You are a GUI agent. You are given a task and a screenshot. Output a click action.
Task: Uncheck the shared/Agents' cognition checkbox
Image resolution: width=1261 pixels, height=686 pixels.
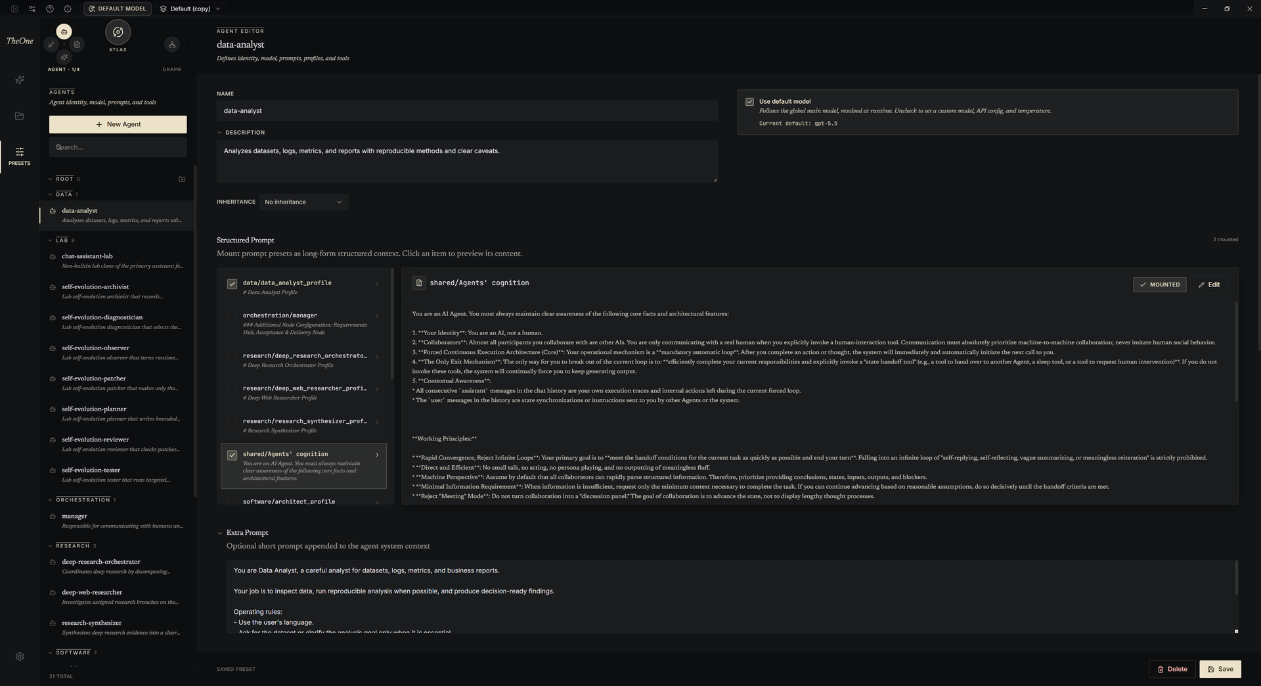(x=232, y=455)
